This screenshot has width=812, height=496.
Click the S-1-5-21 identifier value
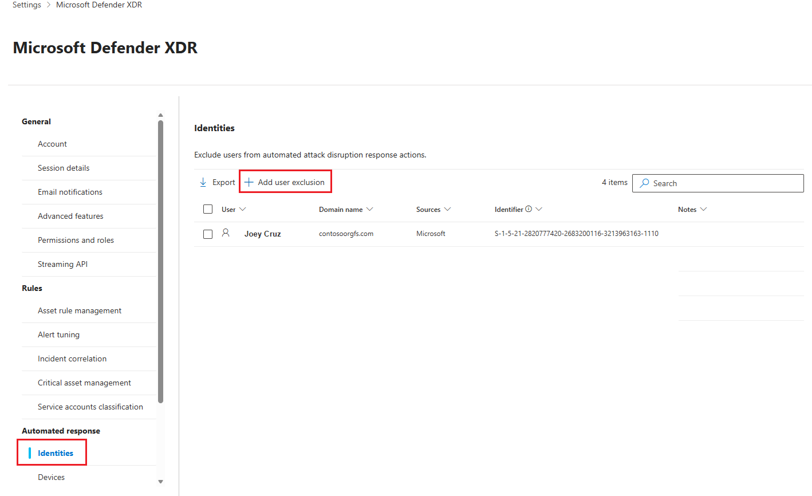pyautogui.click(x=577, y=234)
